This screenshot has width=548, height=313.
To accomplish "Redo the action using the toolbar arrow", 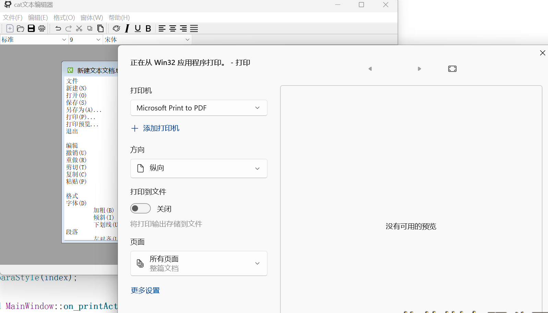I will 69,28.
